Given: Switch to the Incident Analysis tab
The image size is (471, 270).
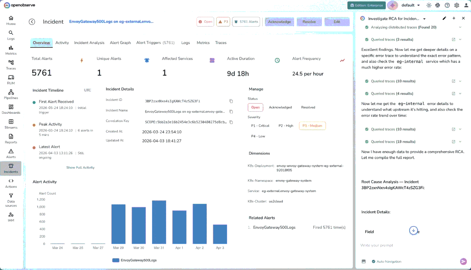Looking at the screenshot, I should pyautogui.click(x=89, y=43).
